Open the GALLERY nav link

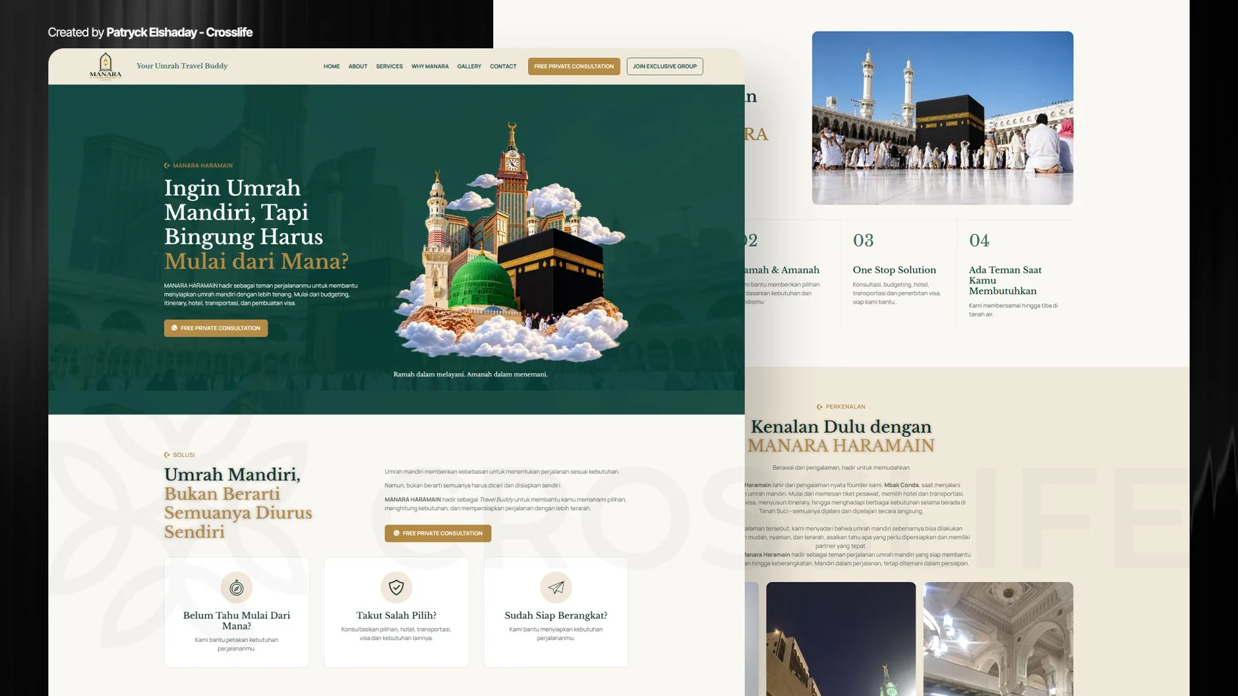(x=469, y=66)
